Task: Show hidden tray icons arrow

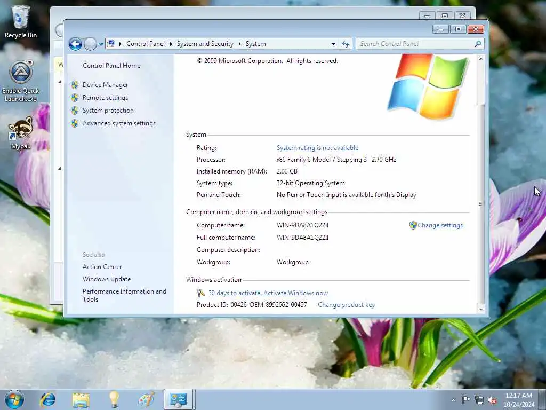Action: [x=453, y=400]
